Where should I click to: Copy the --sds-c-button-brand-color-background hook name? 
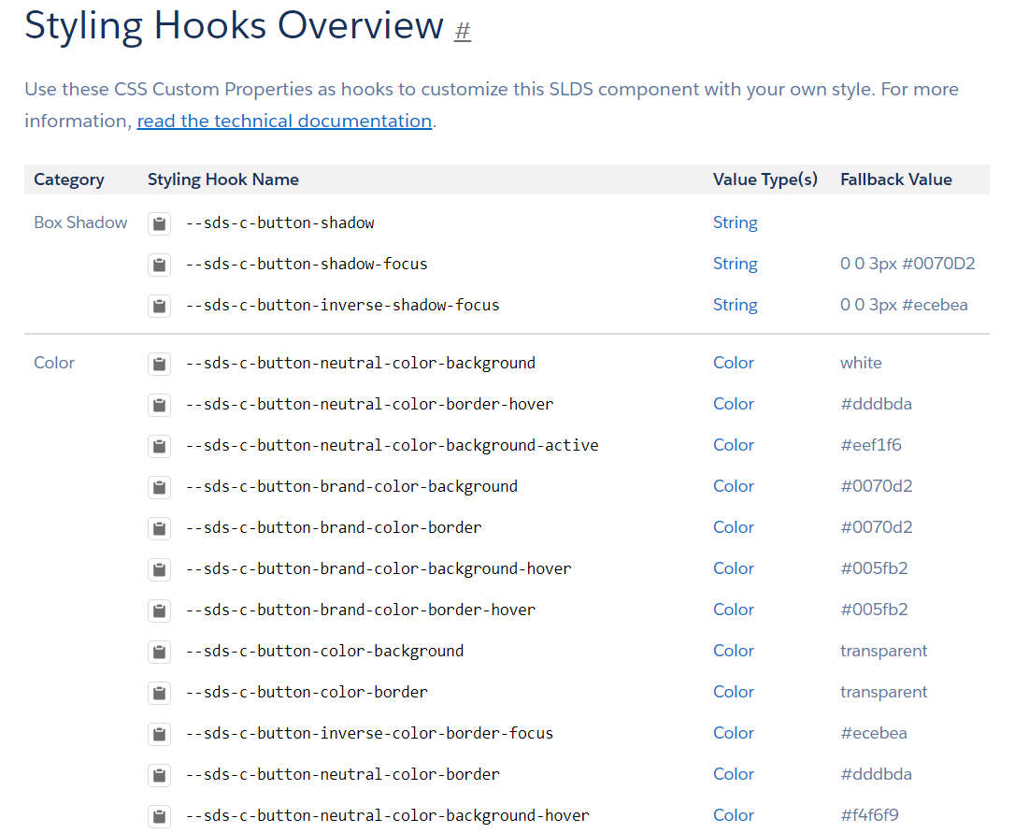click(159, 487)
